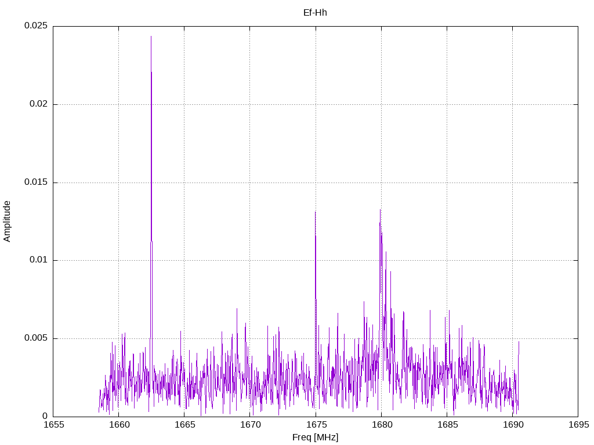Click the 0.015 y-axis tick label
Screen dimensions: 594x445
pos(36,182)
